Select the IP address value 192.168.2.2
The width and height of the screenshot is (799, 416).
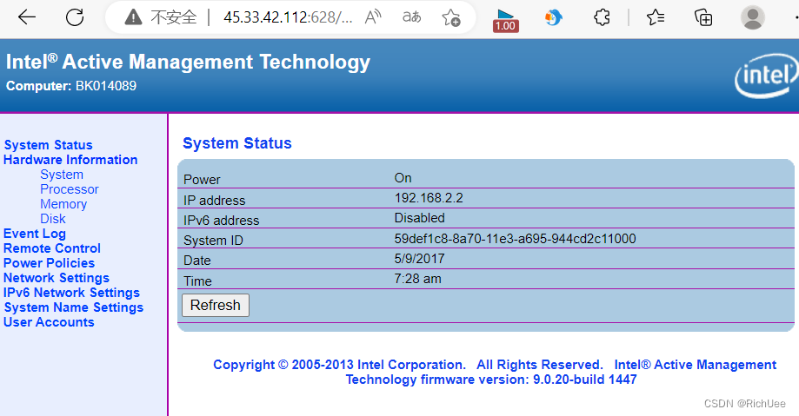pos(429,198)
